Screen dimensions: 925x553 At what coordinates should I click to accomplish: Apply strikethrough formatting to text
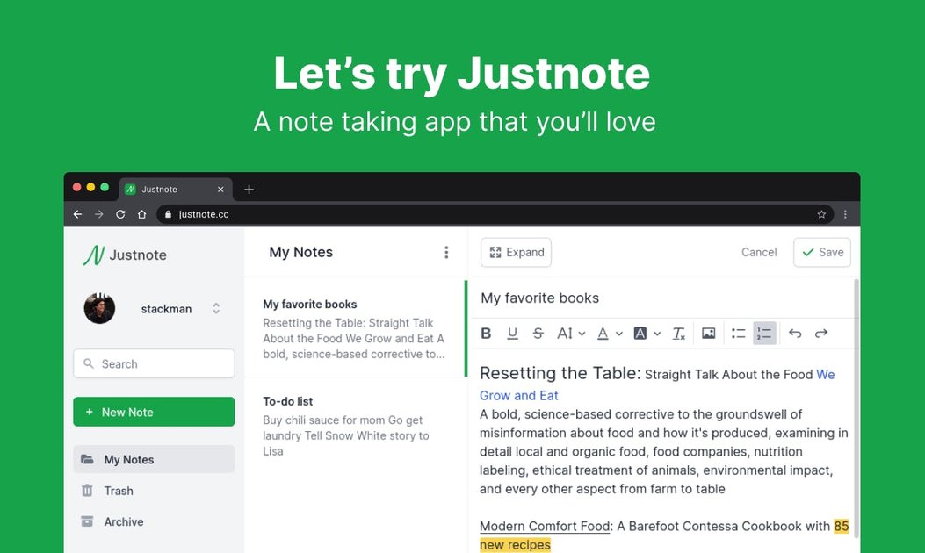(538, 333)
